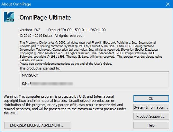Open the END-USER LICENSE AGREEMENT
Viewport: 173px width, 132px height.
click(x=38, y=125)
